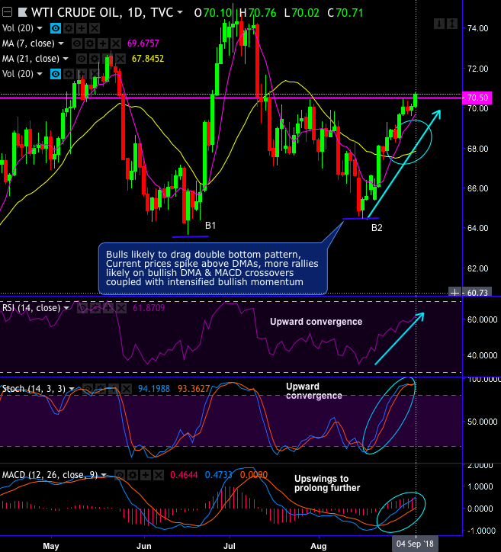Click the plus icon on MA (7, close)
Screen dimensions: 501x552
coord(103,43)
